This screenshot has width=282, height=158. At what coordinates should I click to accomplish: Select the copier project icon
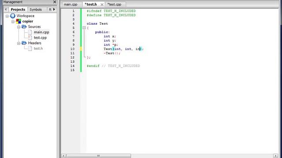tap(19, 22)
